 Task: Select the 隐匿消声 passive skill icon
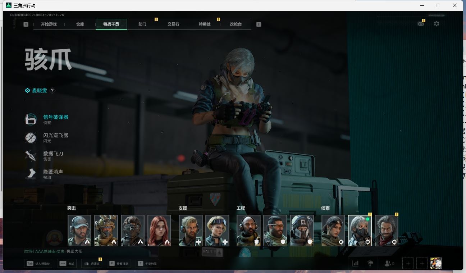coord(31,174)
